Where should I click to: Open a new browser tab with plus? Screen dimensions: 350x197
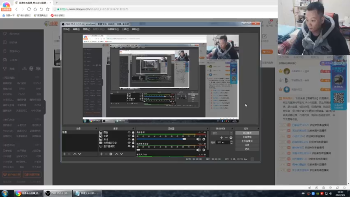pos(57,3)
